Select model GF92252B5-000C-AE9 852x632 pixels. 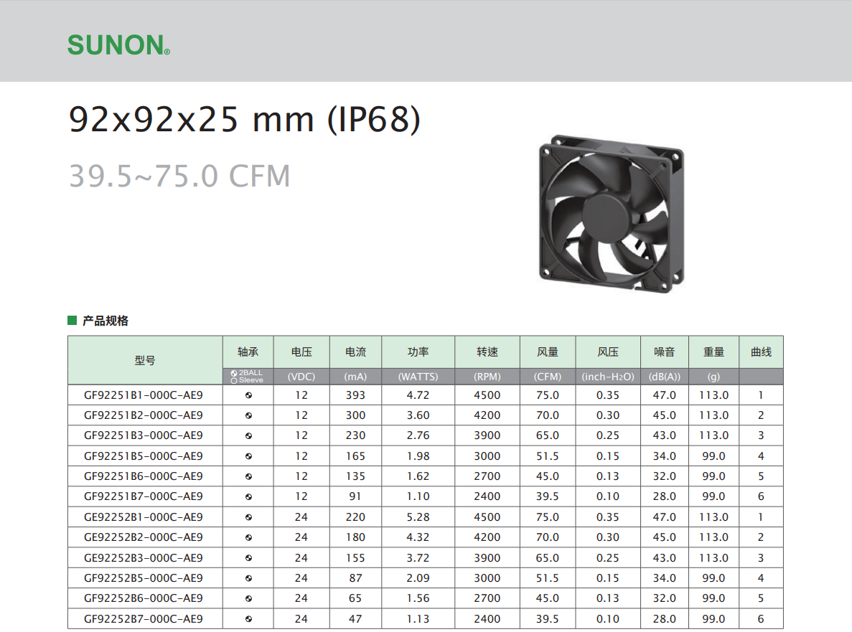coord(144,577)
